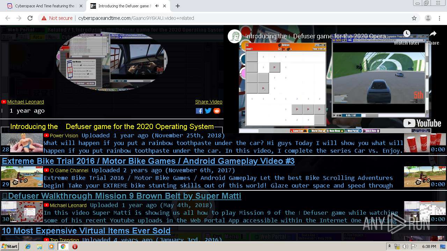
Task: Click Michael Leonard channel in row 30
Action: [68, 205]
